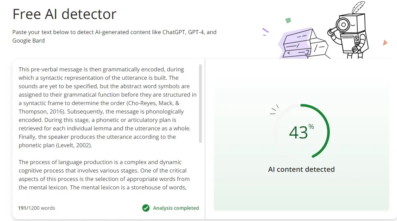Click the 191/1200 words counter
This screenshot has width=397, height=221.
tap(37, 208)
